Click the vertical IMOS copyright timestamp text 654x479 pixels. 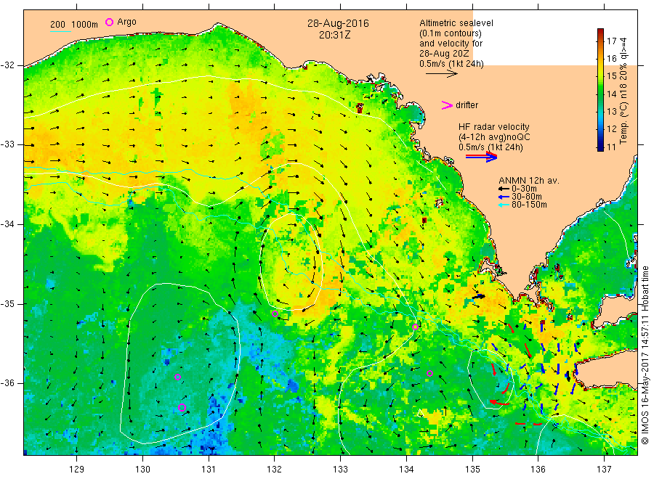pyautogui.click(x=645, y=356)
